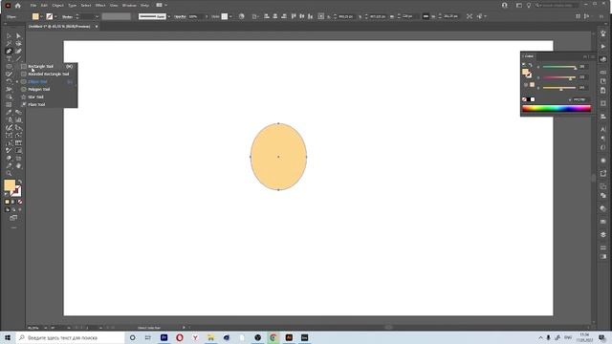612x344 pixels.
Task: Open the stroke weight dropdown
Action: pyautogui.click(x=98, y=17)
